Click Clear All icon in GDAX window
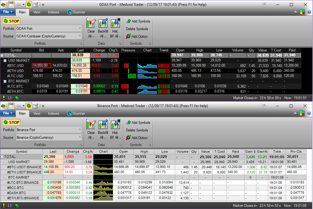The height and width of the screenshot is (209, 313). (x=91, y=28)
